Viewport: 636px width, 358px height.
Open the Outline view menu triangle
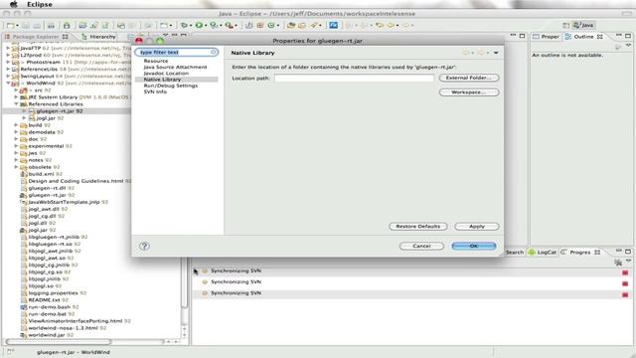pos(628,46)
